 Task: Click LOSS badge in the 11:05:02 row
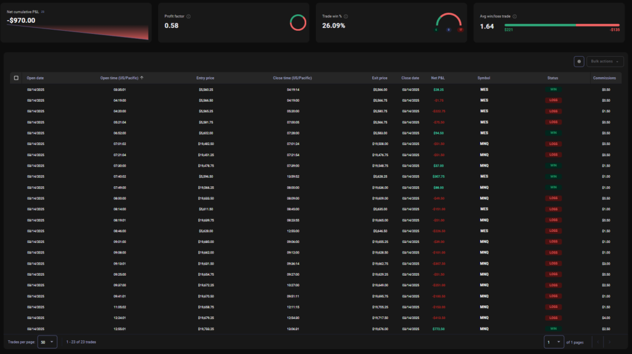pos(553,307)
